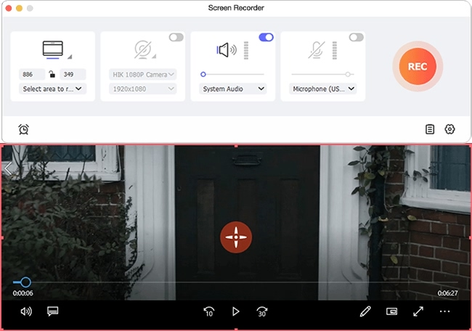
Task: Click the red move-region crosshair handle
Action: (236, 237)
